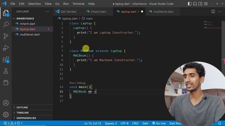Close the laptop.dart tab via unsaved dot
This screenshot has width=225, height=126.
pyautogui.click(x=142, y=12)
